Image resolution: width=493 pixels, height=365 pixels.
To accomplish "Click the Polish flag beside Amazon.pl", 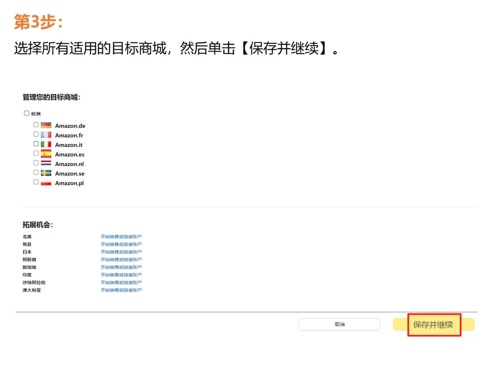I will tap(46, 182).
